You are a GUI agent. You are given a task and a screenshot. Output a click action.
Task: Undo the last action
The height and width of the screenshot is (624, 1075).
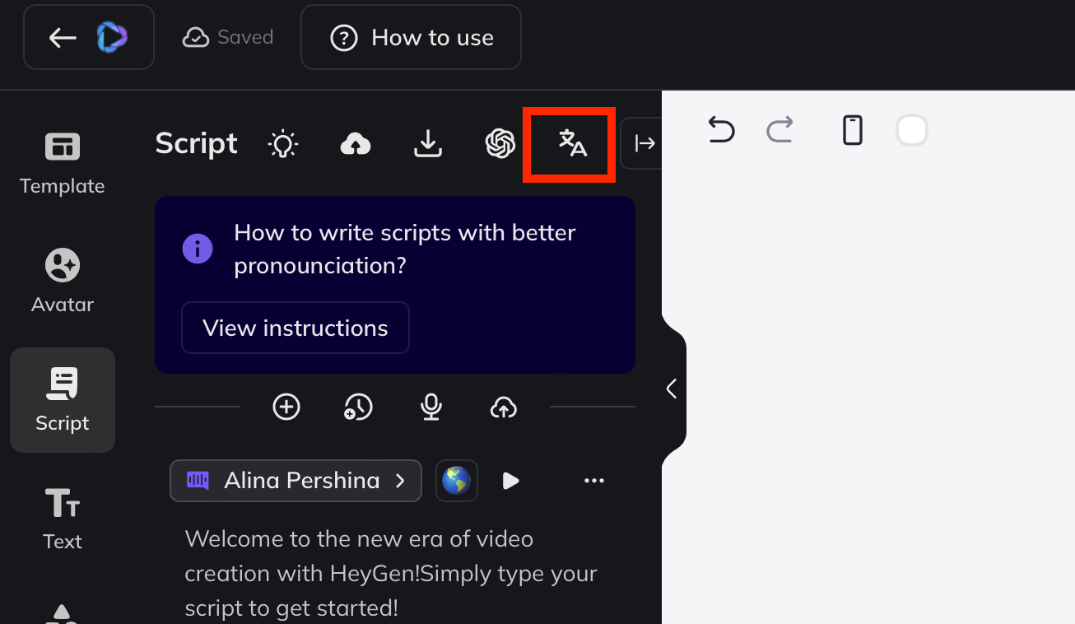point(721,130)
